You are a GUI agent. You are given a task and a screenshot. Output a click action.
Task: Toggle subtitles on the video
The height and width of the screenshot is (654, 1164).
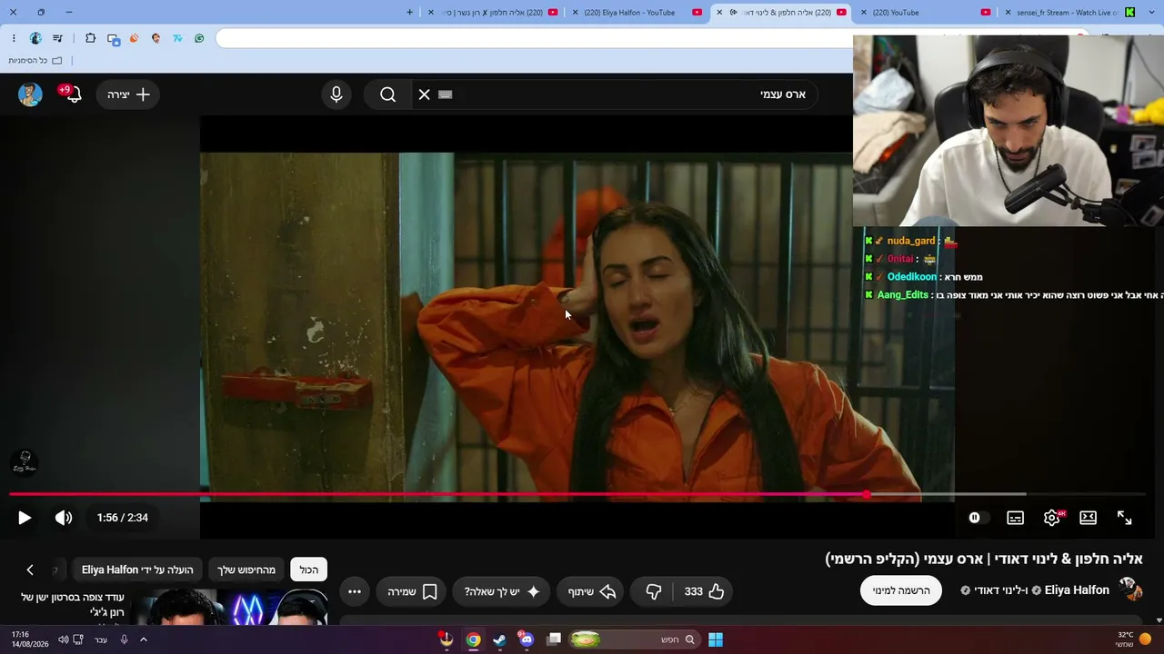click(1016, 518)
